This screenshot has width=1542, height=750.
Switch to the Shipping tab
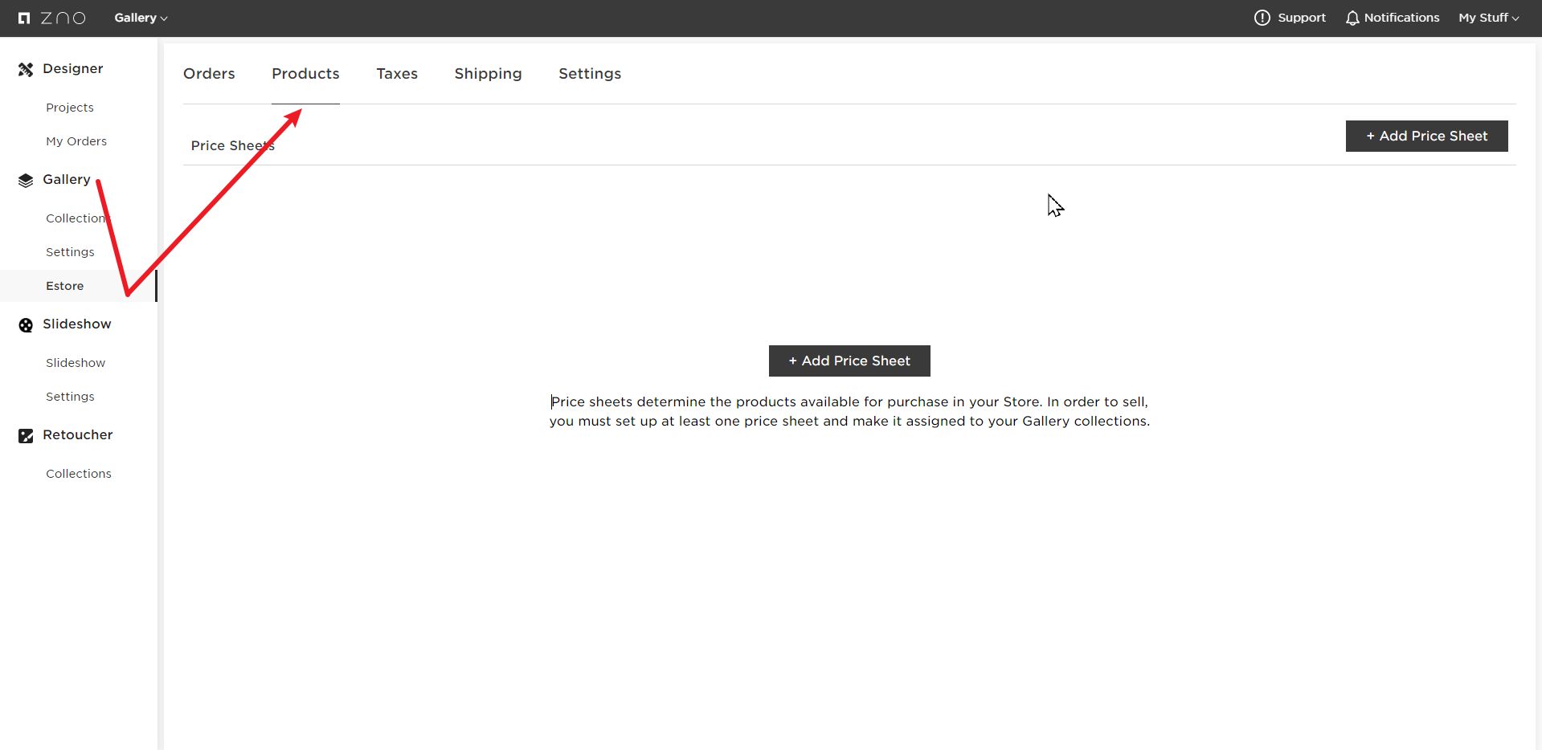(x=488, y=74)
